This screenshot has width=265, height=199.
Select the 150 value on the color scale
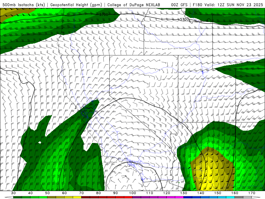(x=218, y=193)
